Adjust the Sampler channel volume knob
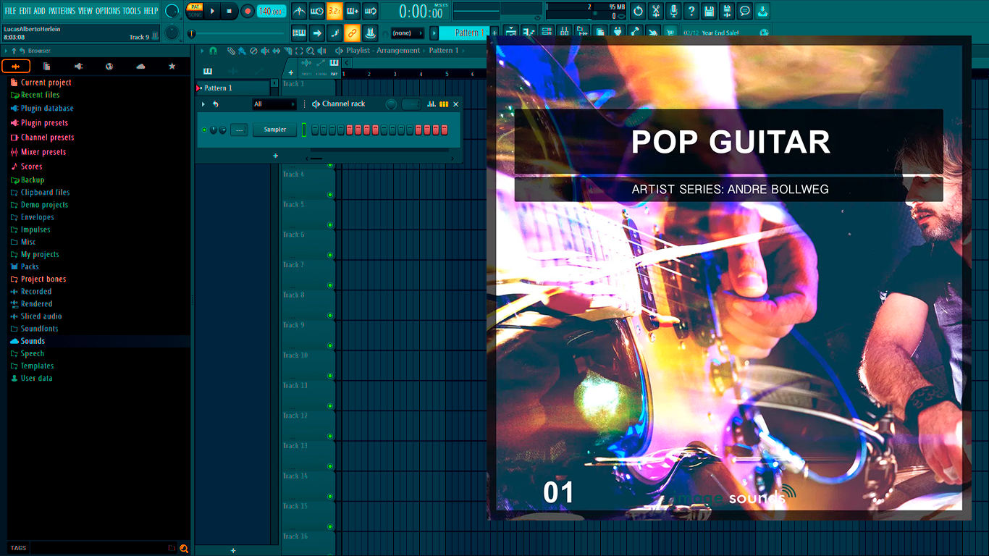This screenshot has height=556, width=989. 223,130
